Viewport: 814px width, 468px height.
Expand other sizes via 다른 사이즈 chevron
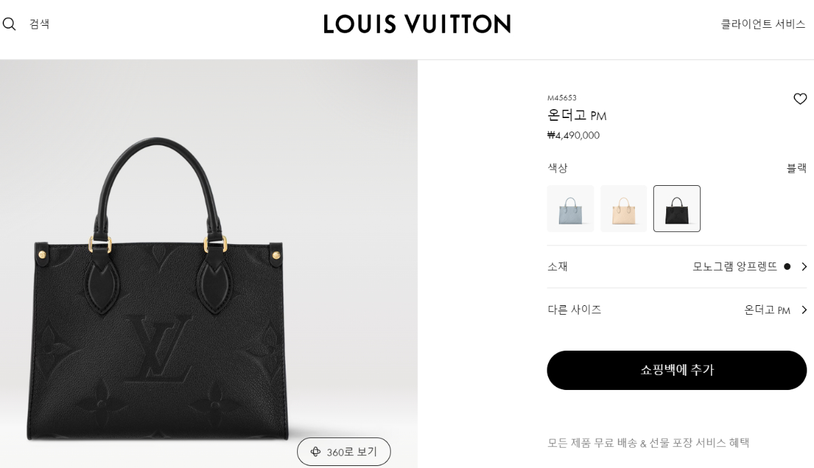[804, 310]
